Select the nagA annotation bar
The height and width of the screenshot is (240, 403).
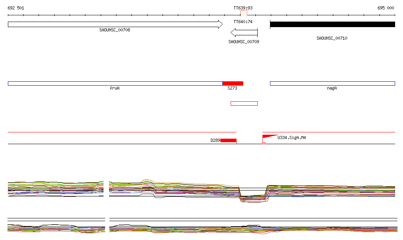332,83
